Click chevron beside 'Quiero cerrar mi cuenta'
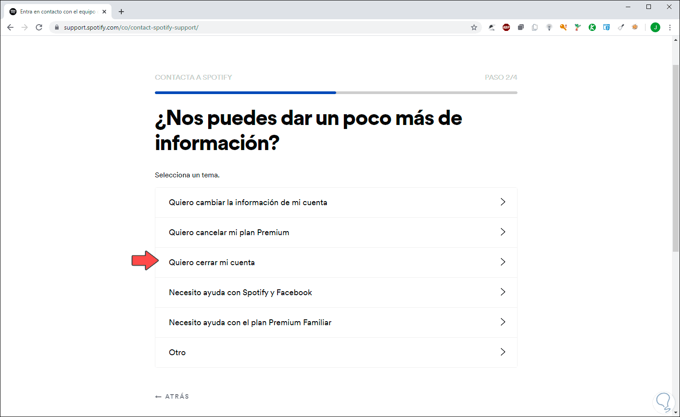The image size is (680, 417). click(503, 262)
